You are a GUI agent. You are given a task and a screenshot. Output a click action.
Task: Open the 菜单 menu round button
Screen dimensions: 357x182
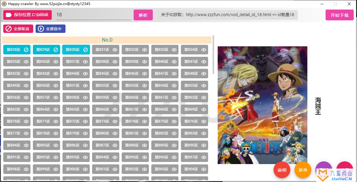[303, 170]
